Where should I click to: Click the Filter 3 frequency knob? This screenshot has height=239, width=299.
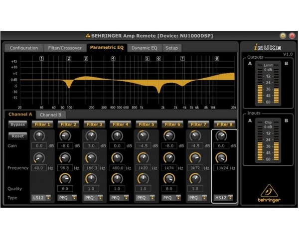[91, 158]
